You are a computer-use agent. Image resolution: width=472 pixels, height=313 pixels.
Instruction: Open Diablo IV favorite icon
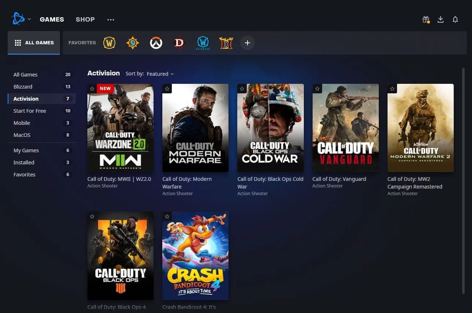[x=179, y=43]
